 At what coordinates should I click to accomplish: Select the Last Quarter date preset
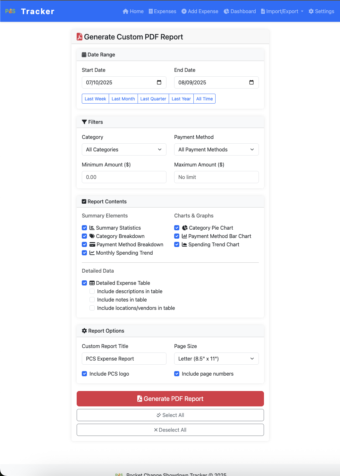click(x=153, y=99)
